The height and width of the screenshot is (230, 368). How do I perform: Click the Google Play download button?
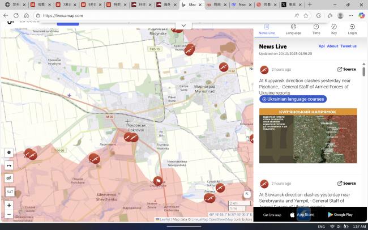(340, 214)
